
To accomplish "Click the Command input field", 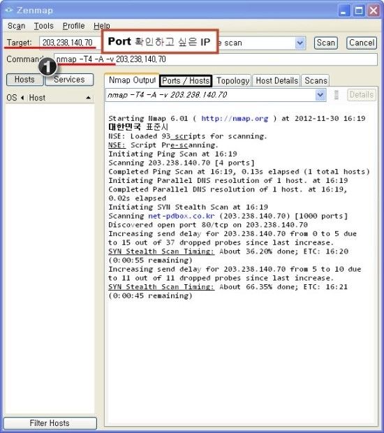I will (x=216, y=59).
